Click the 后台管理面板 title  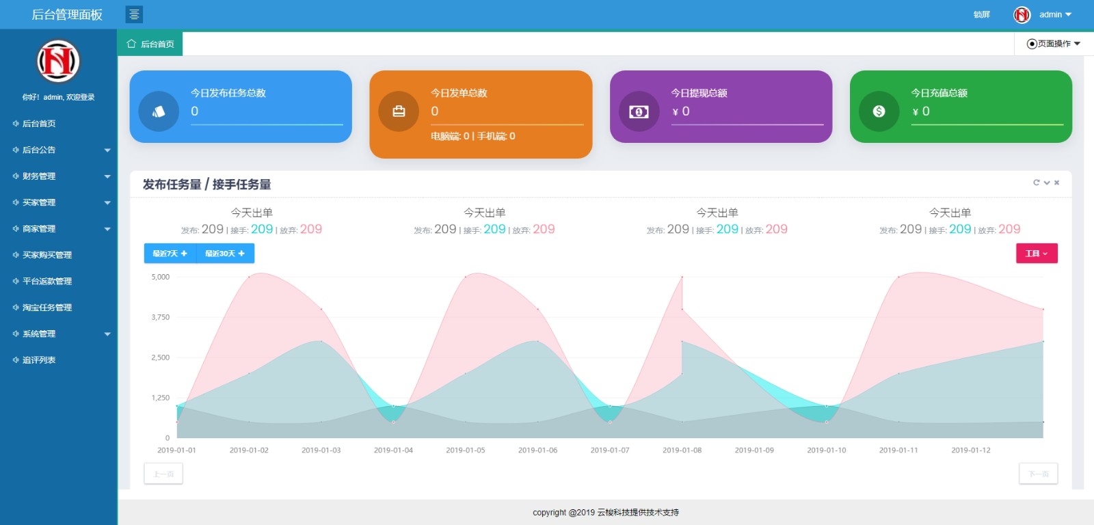click(x=67, y=14)
